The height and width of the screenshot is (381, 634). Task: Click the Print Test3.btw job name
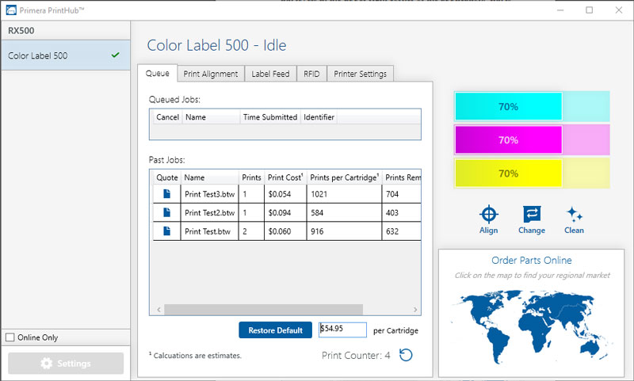pyautogui.click(x=209, y=194)
